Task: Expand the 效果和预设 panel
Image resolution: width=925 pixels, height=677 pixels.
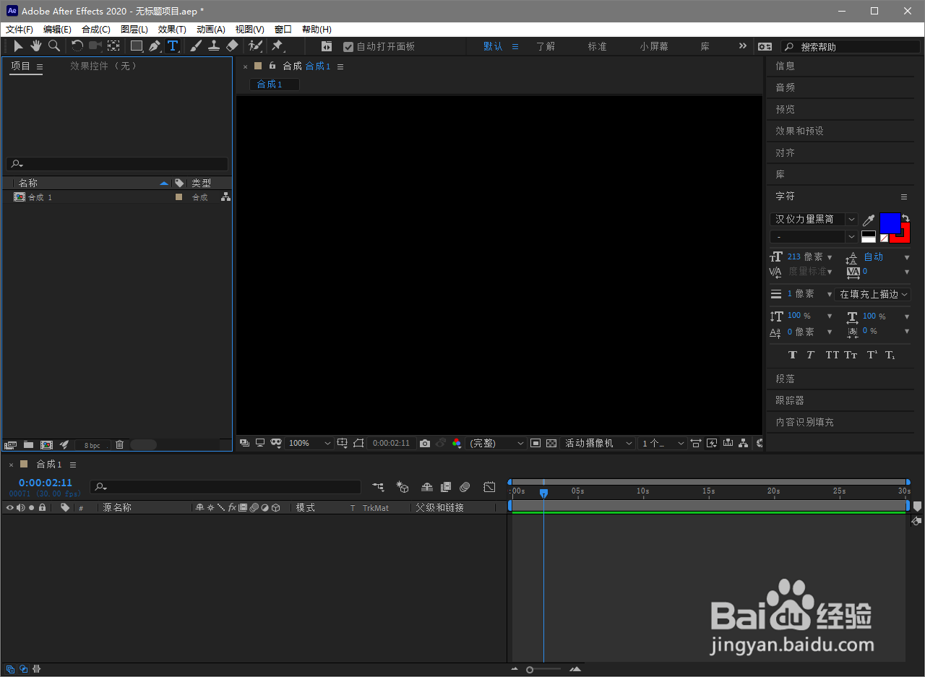Action: pos(800,131)
